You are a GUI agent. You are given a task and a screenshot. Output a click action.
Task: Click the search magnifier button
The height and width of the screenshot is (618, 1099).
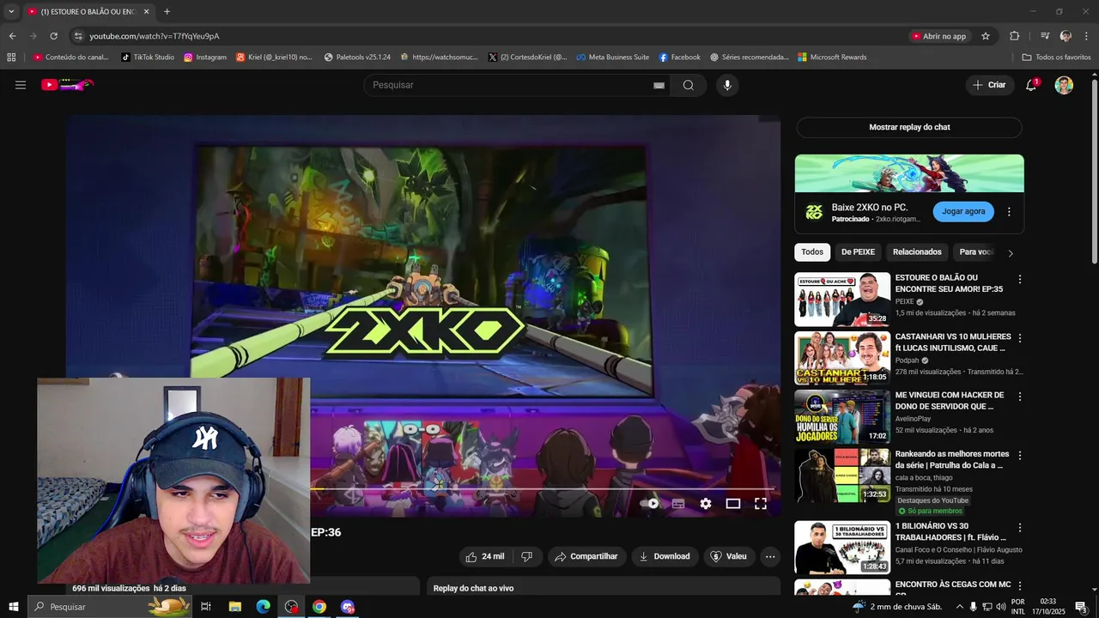tap(689, 85)
